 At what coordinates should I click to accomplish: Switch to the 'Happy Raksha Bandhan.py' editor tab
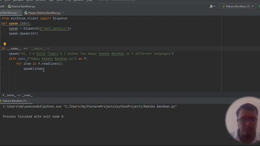[x=44, y=13]
